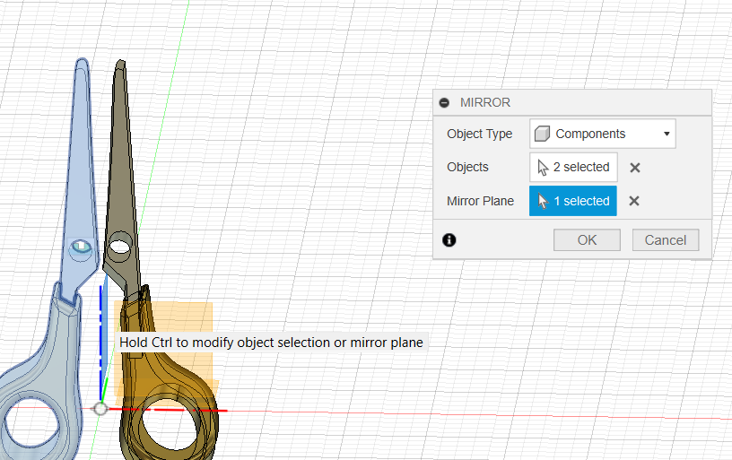Screen dimensions: 732x460
Task: Click the Objects '2 selected' selector
Action: point(573,167)
